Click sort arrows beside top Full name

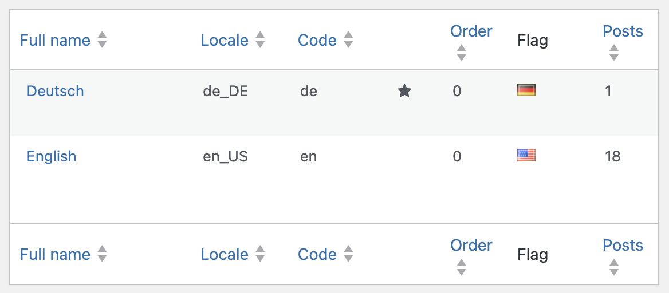102,40
